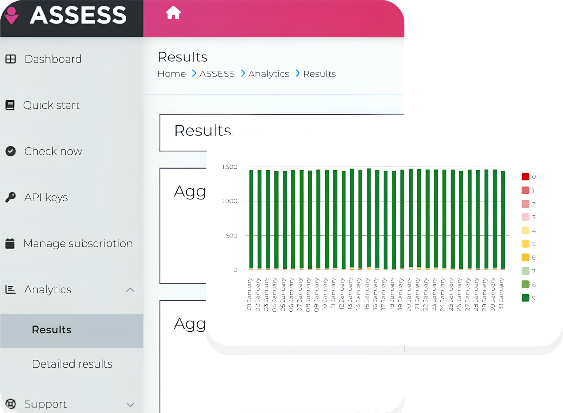
Task: Click the Check now checkmark icon
Action: (x=11, y=151)
